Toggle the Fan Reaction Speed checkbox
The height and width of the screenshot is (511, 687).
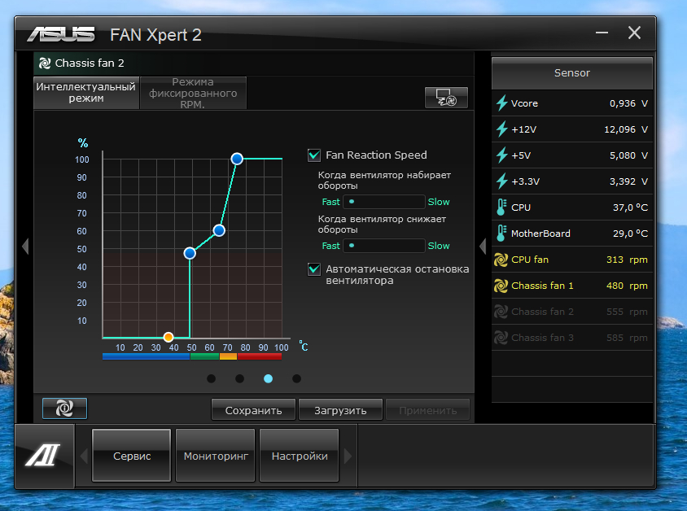(x=314, y=155)
